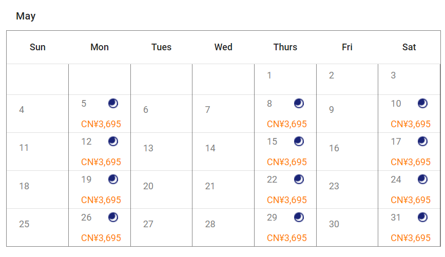Screen dimensions: 445x257
Task: Click the moon icon on May 29
Action: [x=299, y=218]
